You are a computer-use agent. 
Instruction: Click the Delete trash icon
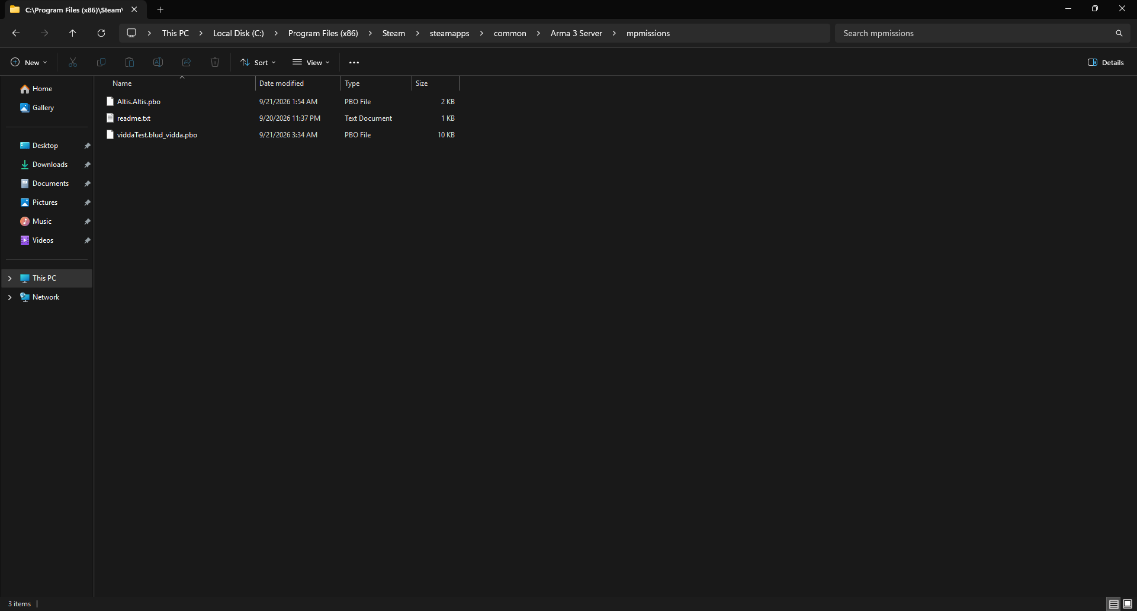pyautogui.click(x=215, y=62)
